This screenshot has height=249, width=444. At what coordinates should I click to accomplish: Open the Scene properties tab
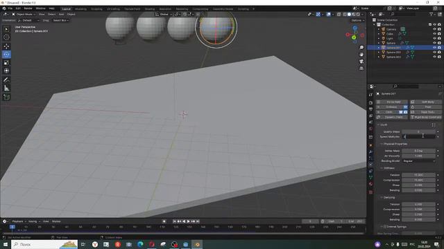(370, 122)
